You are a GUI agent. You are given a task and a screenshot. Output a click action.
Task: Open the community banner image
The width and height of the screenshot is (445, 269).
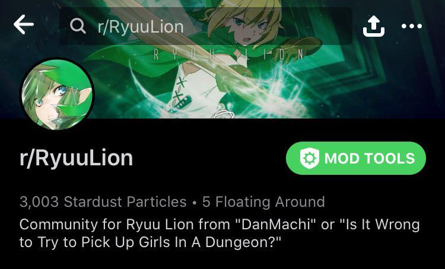[x=223, y=59]
